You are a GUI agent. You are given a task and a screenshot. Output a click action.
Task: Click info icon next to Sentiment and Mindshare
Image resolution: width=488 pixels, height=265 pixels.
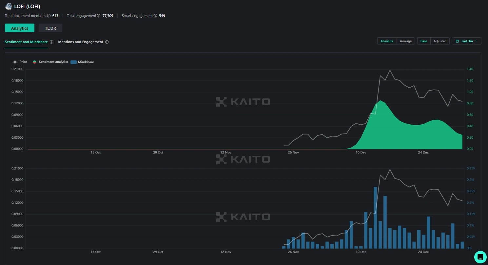(51, 42)
